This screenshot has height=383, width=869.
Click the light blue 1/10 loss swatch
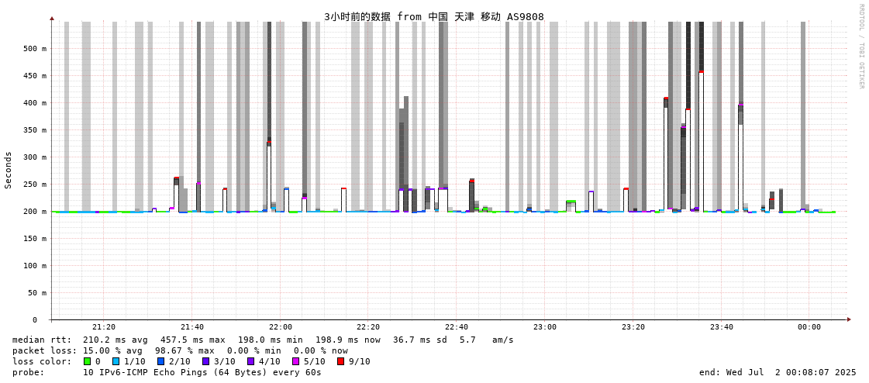[x=116, y=361]
